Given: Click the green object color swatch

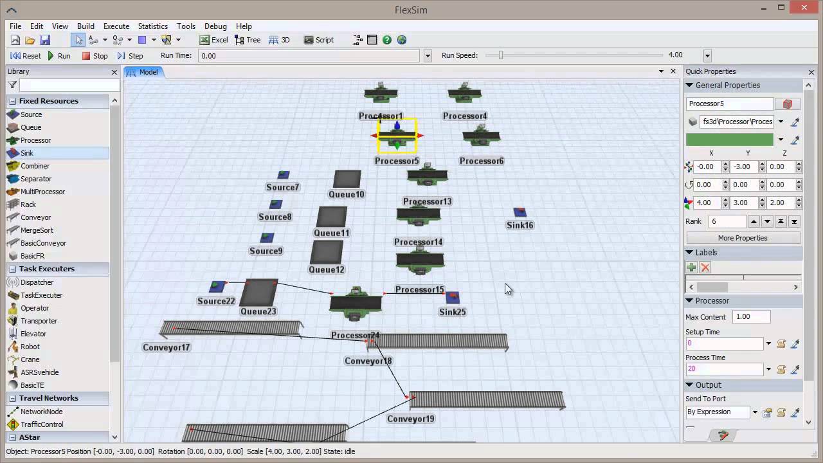Looking at the screenshot, I should click(730, 140).
